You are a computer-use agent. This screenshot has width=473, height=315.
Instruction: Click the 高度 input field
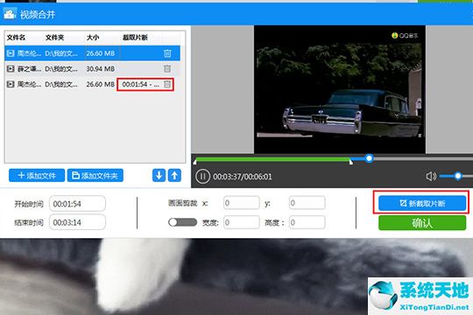307,222
